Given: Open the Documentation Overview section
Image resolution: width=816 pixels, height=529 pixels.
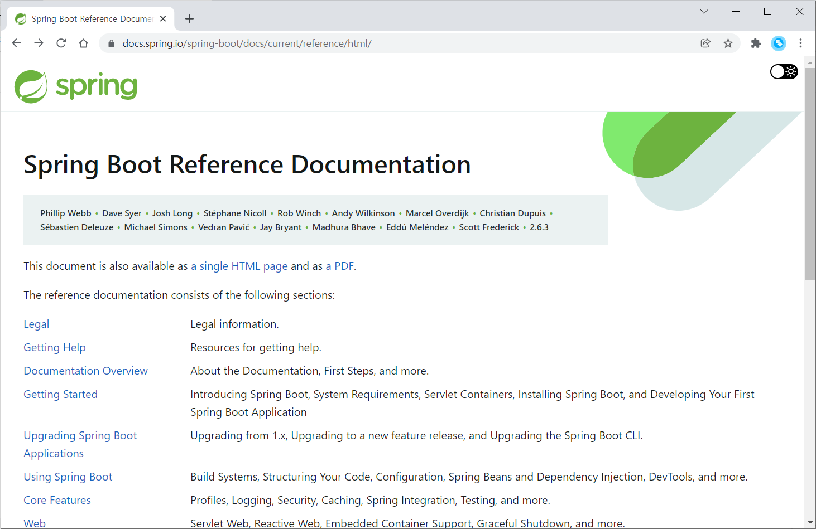Looking at the screenshot, I should click(x=85, y=371).
